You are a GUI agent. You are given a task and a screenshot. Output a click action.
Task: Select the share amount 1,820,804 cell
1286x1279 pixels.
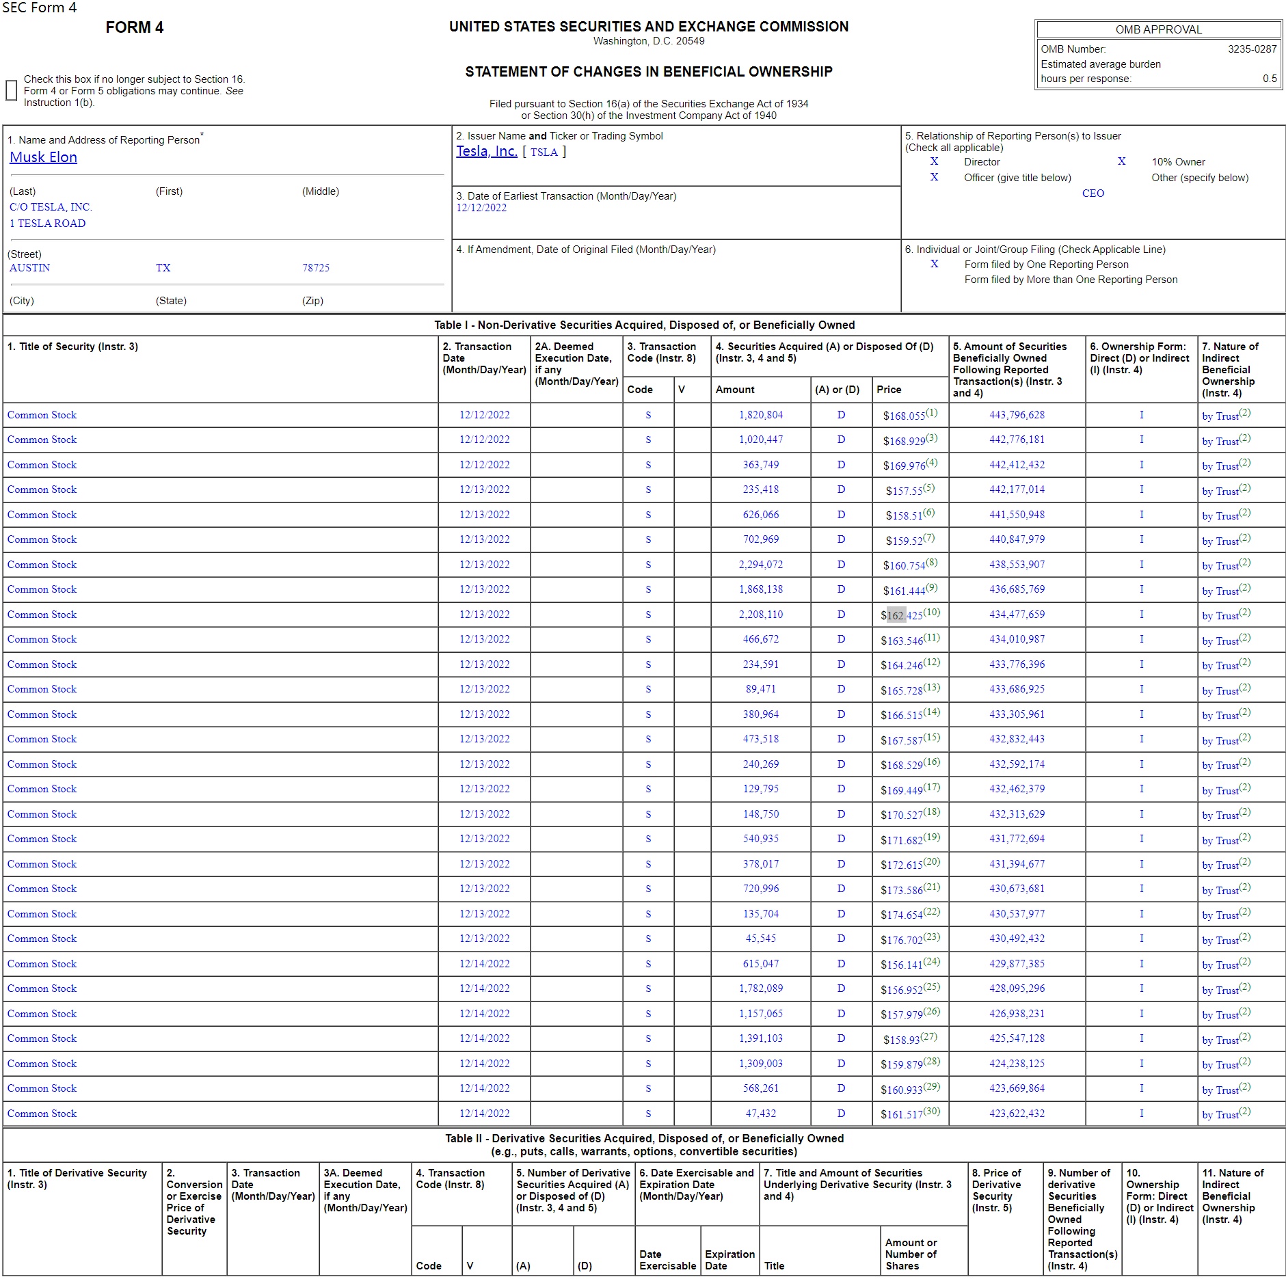760,415
